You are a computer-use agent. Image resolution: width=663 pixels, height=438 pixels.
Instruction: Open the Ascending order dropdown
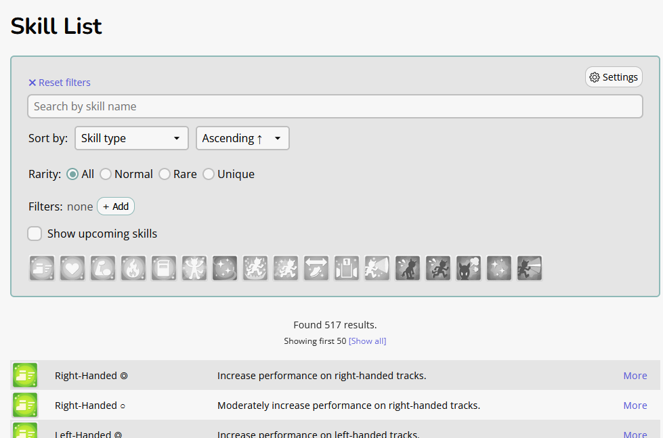(x=242, y=138)
